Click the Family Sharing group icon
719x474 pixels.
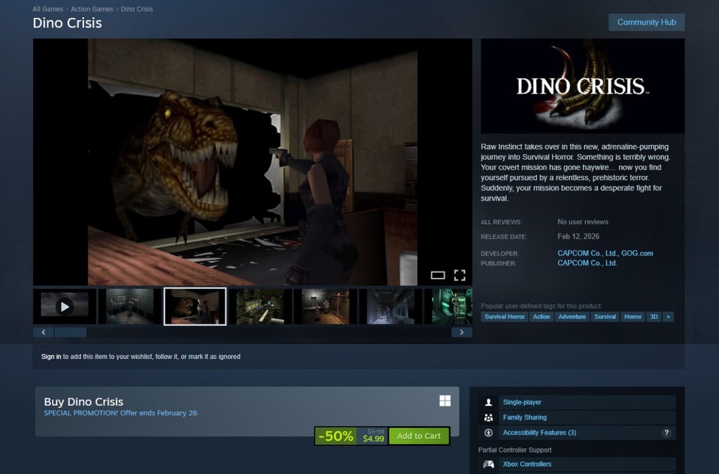tap(489, 417)
